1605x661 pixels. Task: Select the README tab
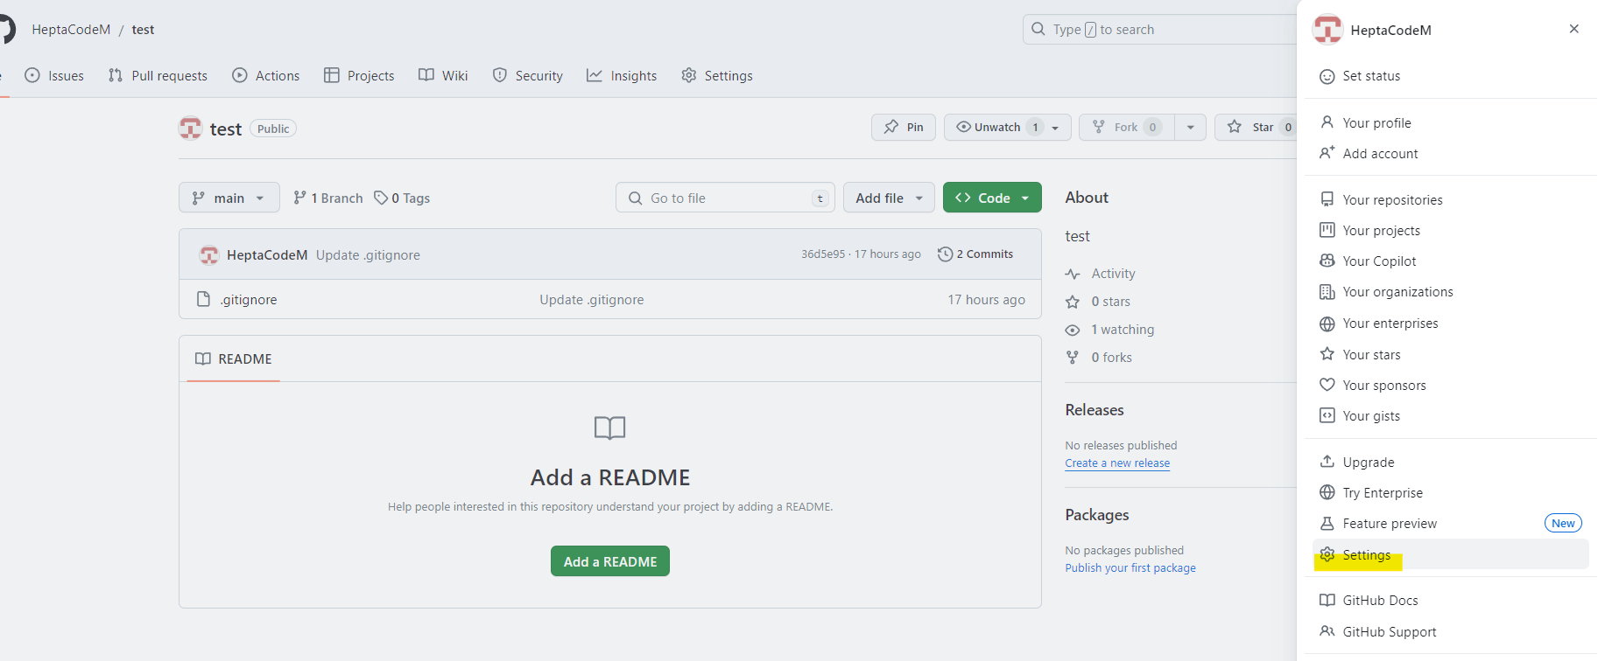click(234, 359)
